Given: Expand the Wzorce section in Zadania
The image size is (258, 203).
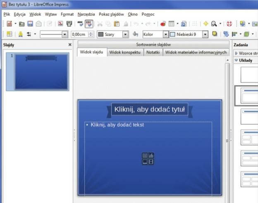Looking at the screenshot, I should point(236,53).
